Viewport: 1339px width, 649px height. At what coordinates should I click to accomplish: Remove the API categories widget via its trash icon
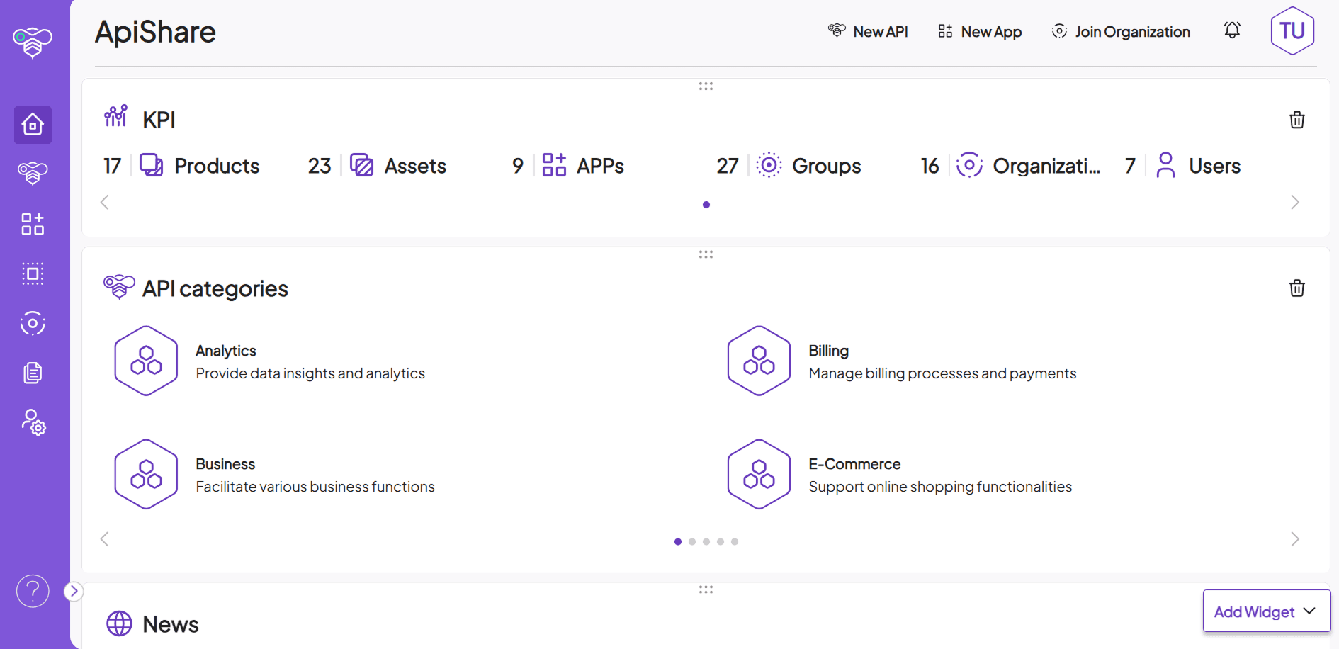1296,288
